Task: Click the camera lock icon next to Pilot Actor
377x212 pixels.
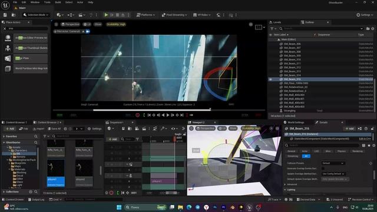Action: tap(88, 31)
